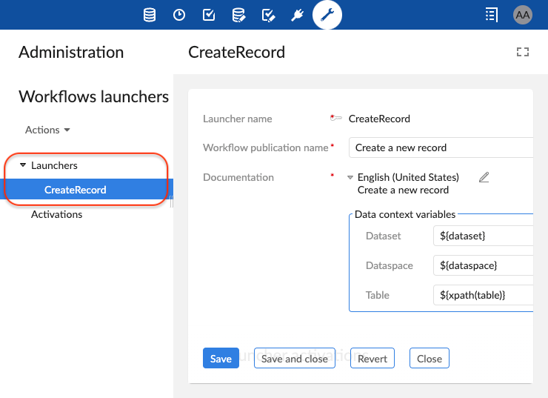
Task: Click the AA user avatar
Action: (522, 15)
